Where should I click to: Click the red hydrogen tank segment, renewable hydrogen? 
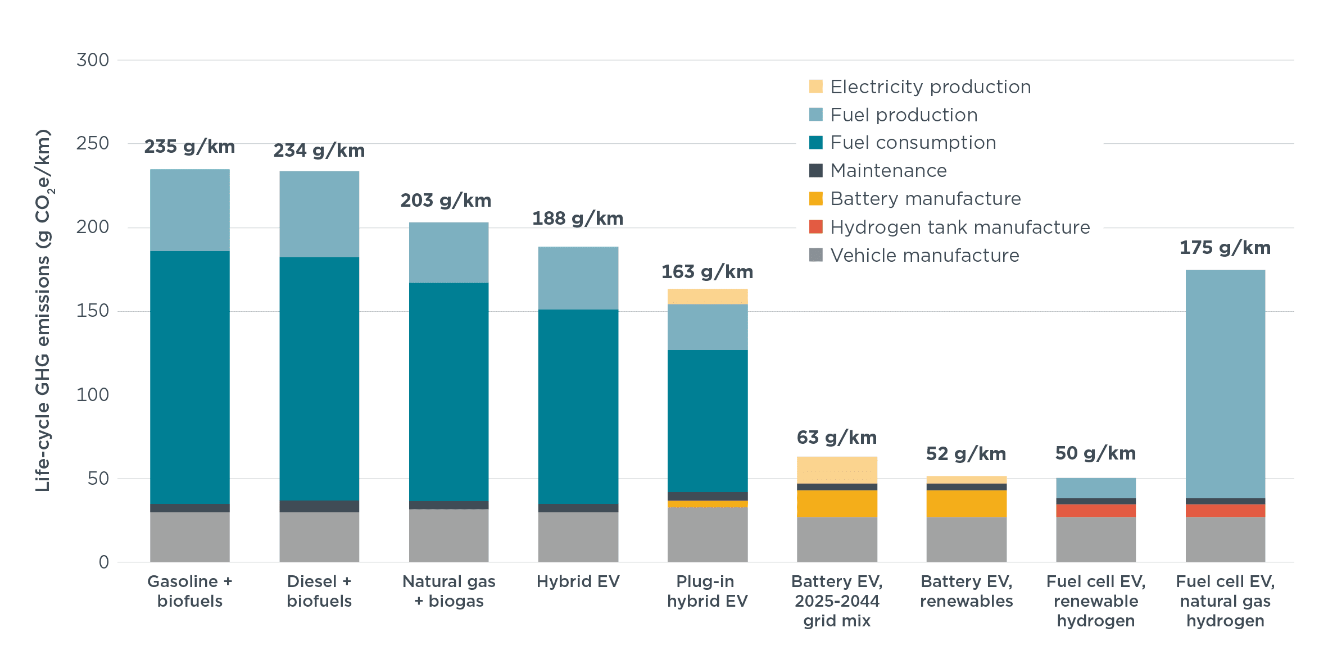(1095, 510)
